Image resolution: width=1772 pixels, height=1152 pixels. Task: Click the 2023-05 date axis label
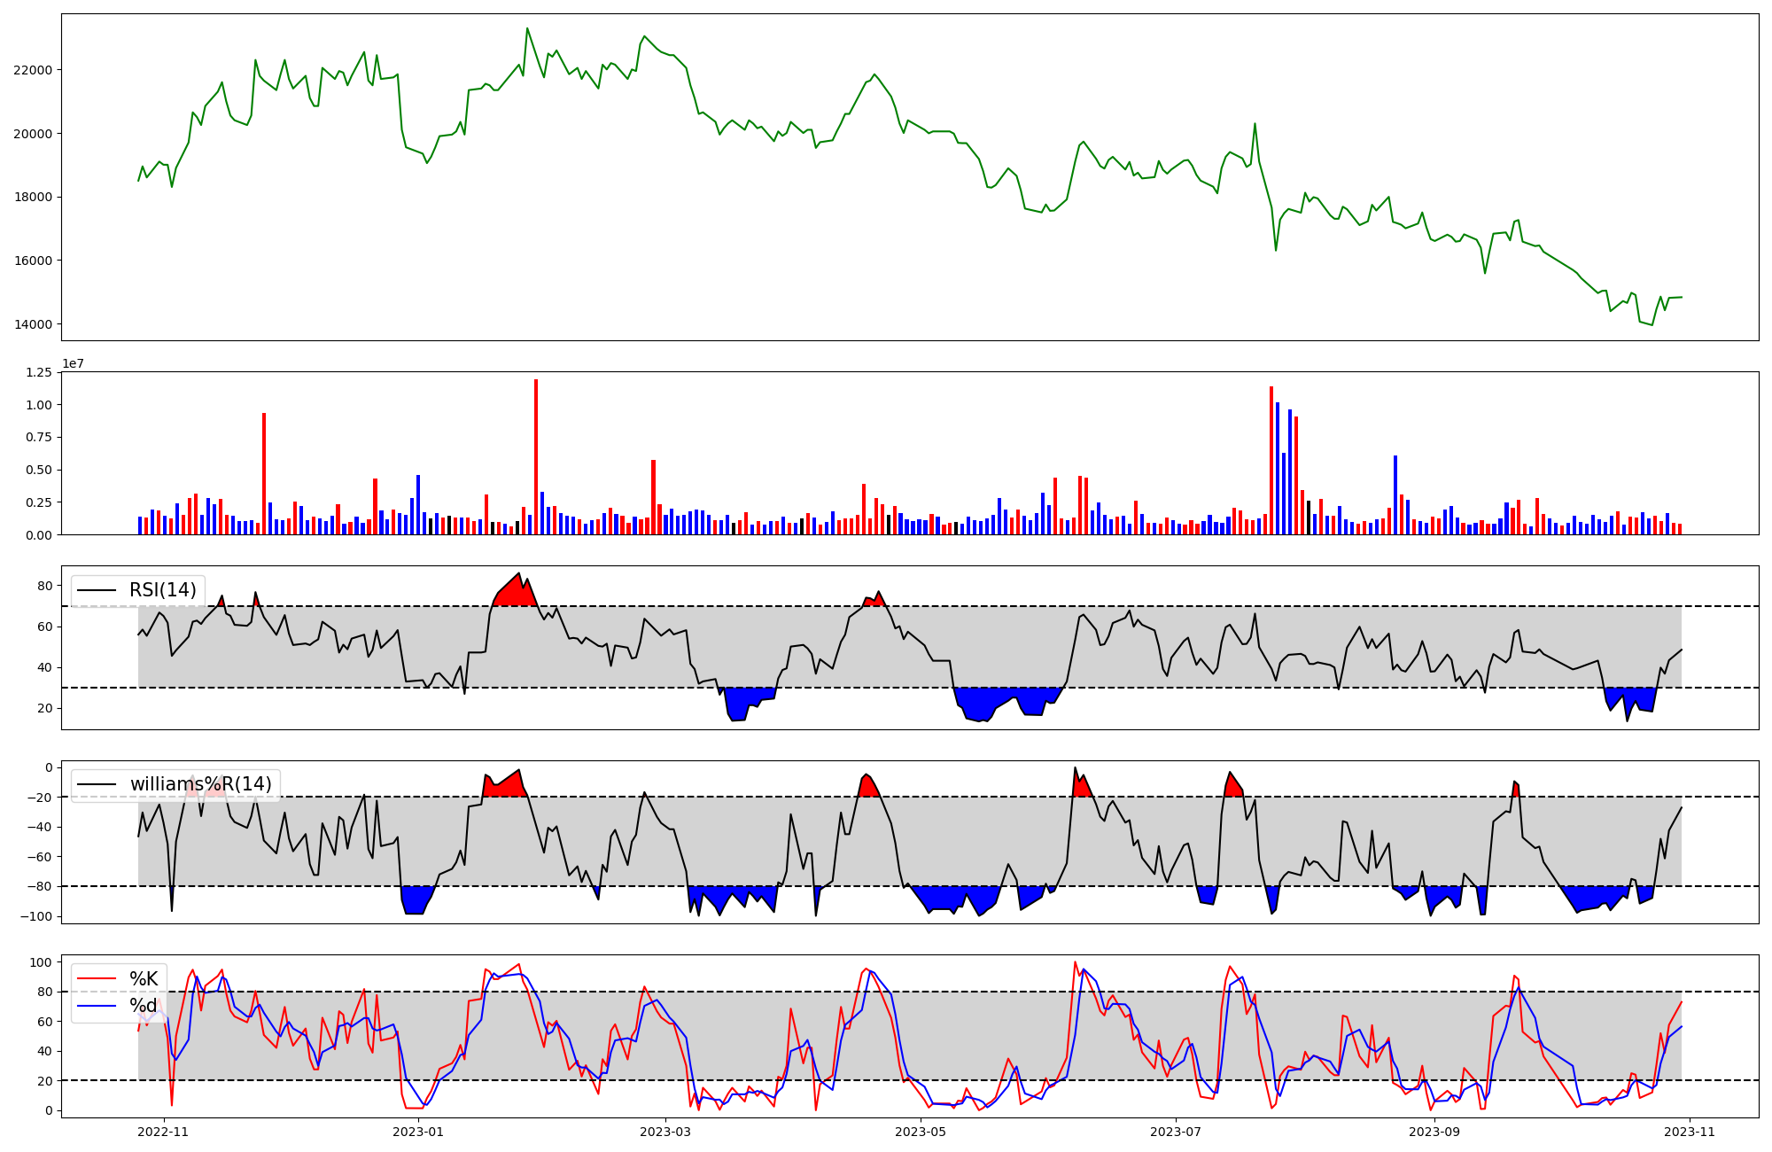[x=921, y=1132]
